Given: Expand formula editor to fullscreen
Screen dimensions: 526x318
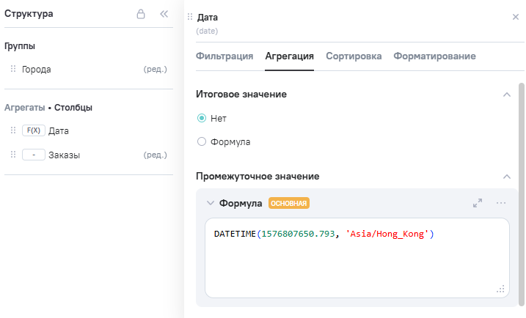Looking at the screenshot, I should pyautogui.click(x=478, y=203).
